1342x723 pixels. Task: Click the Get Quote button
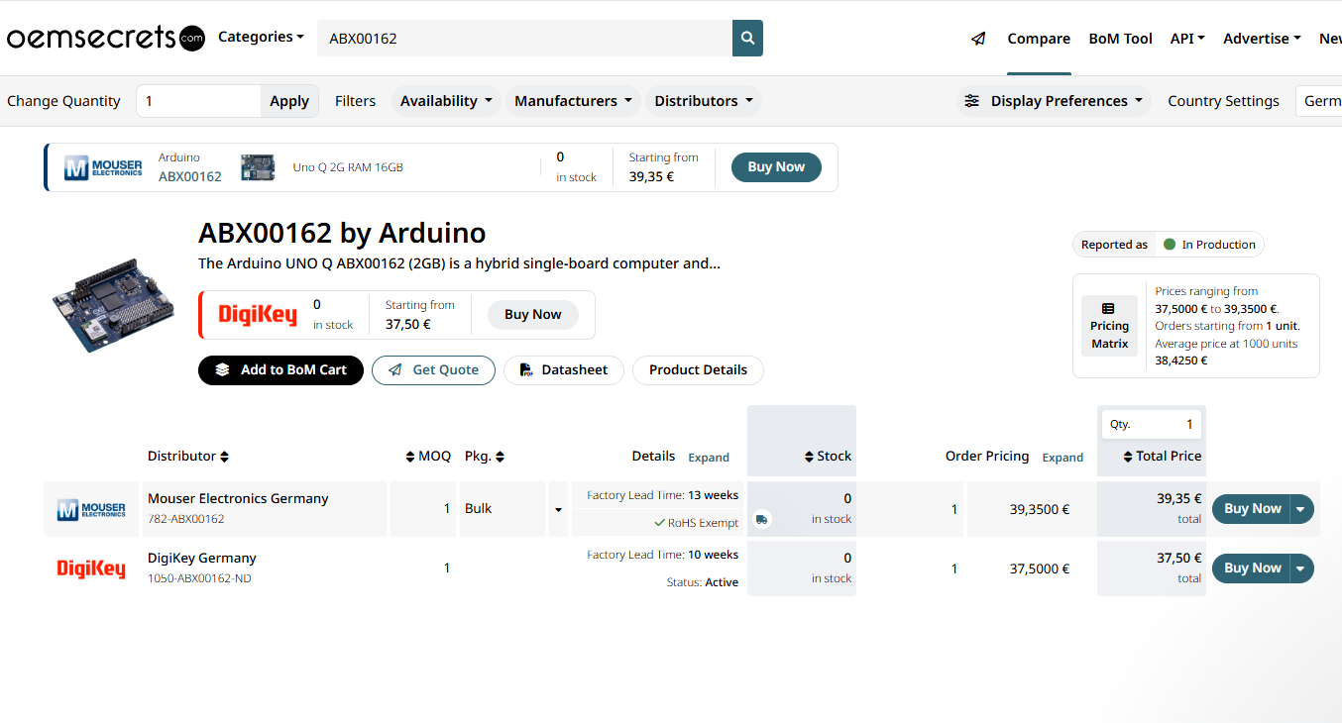tap(433, 369)
